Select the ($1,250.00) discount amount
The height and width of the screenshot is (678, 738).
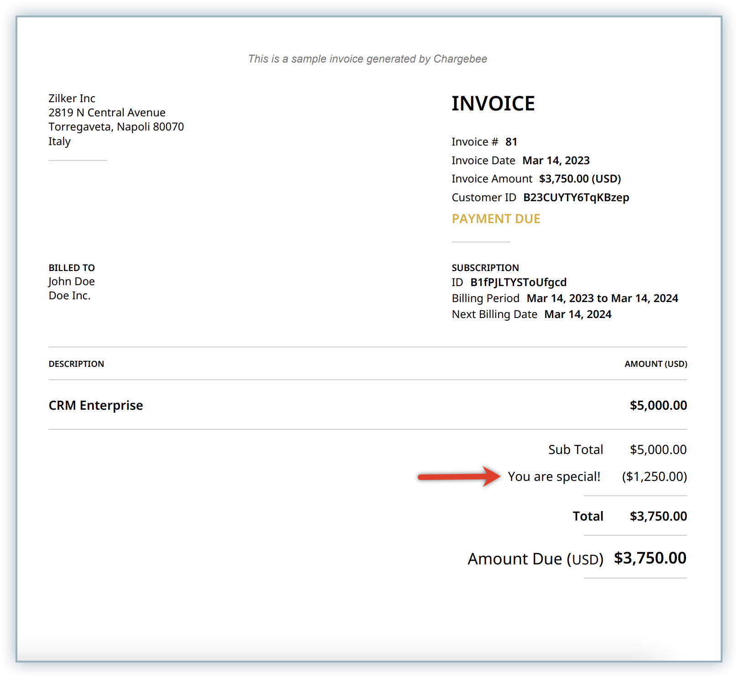[654, 477]
